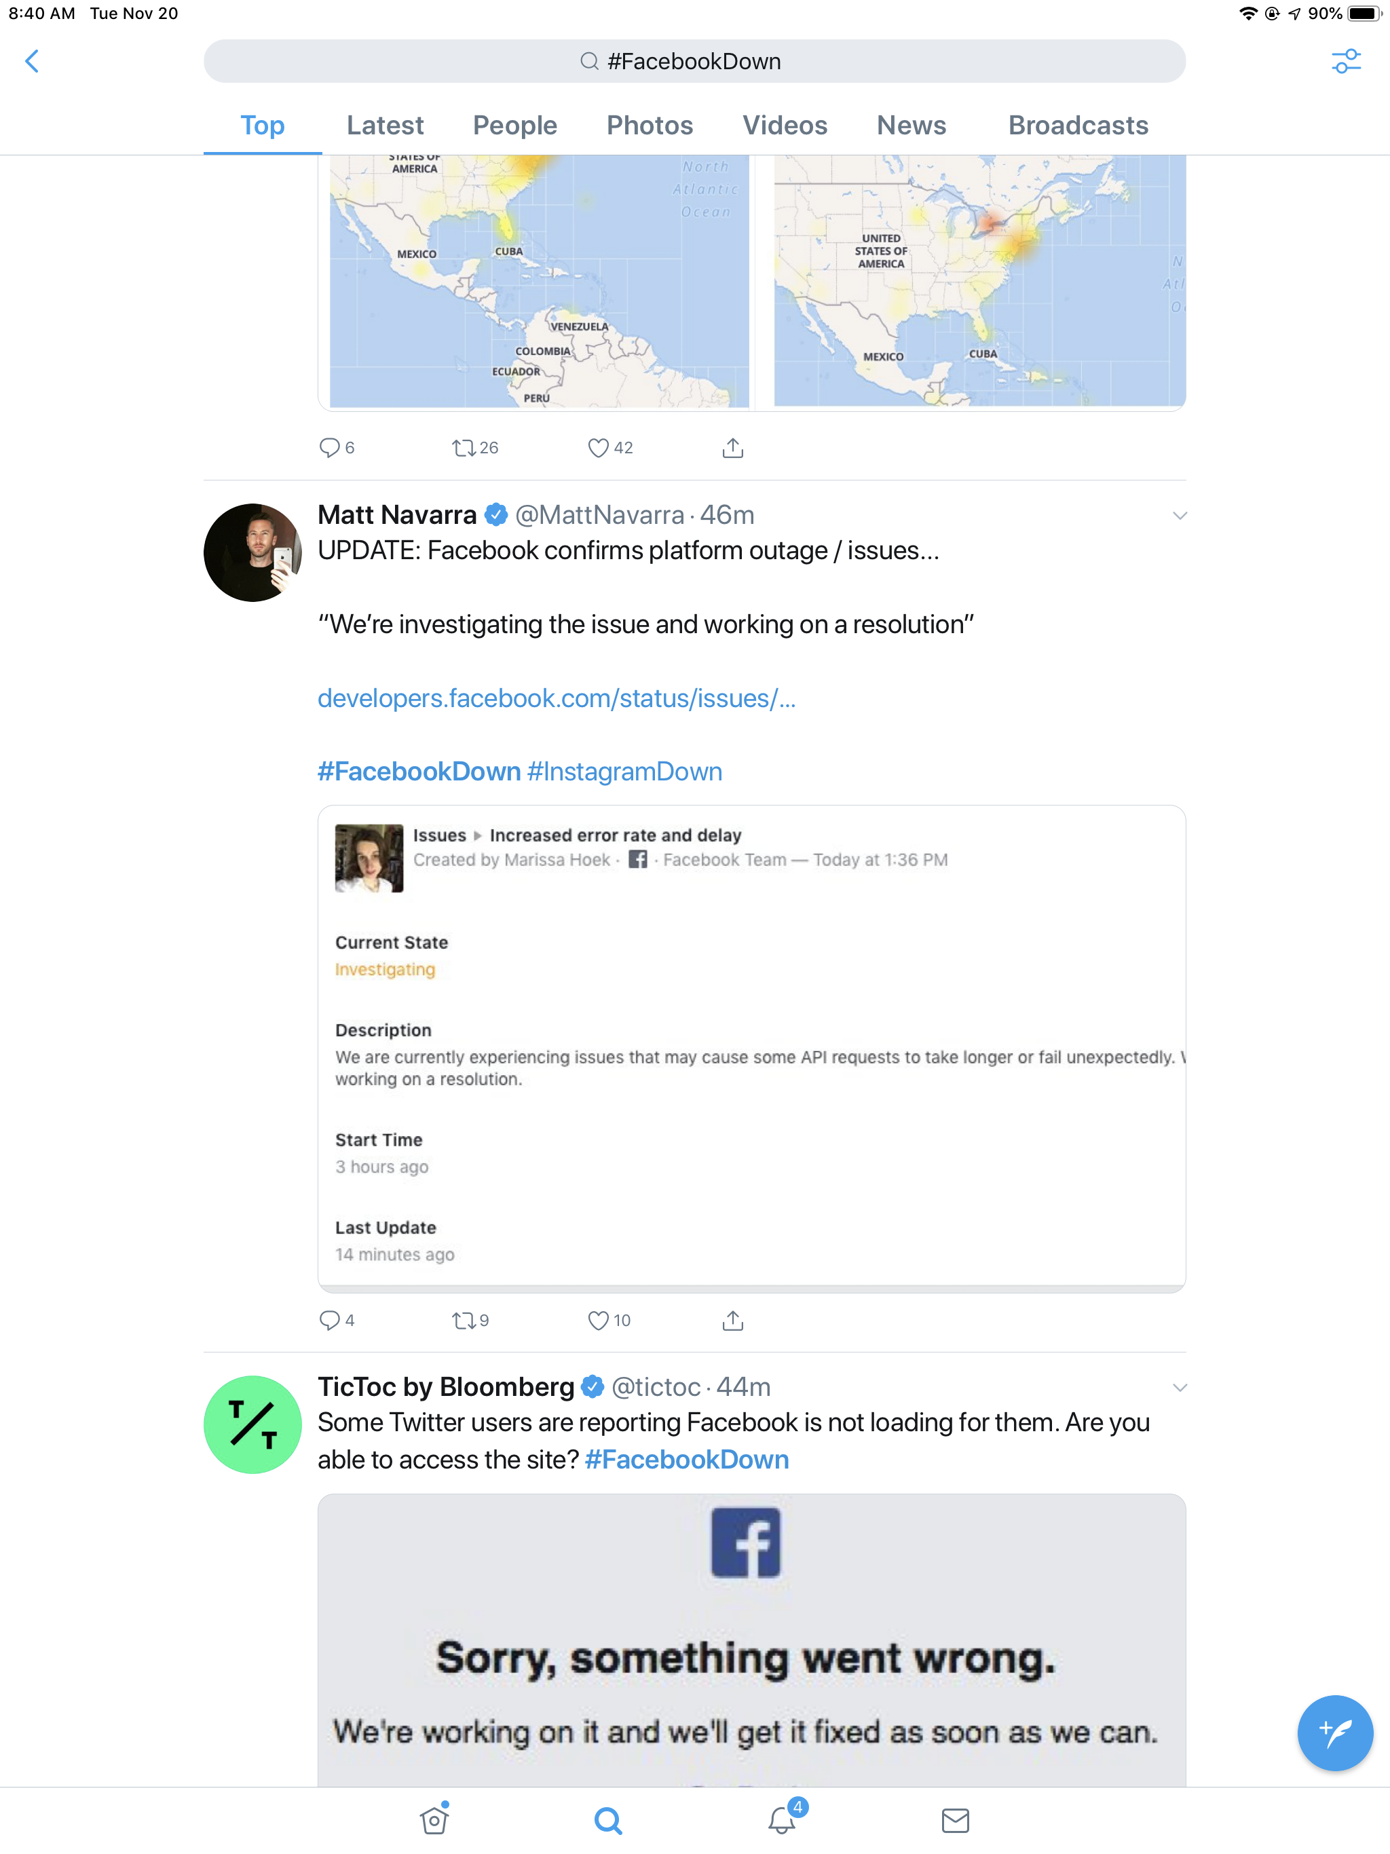
Task: Like Matt Navarra's update tweet
Action: 598,1321
